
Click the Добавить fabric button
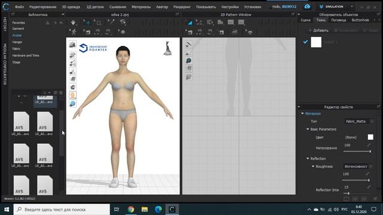318,30
